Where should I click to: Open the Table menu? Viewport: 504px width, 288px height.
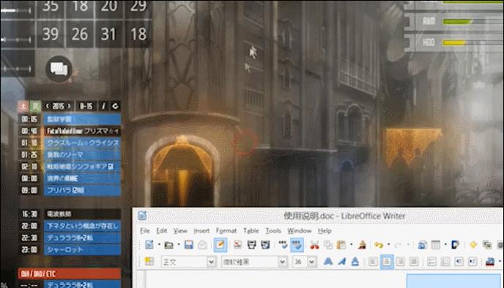(x=251, y=230)
